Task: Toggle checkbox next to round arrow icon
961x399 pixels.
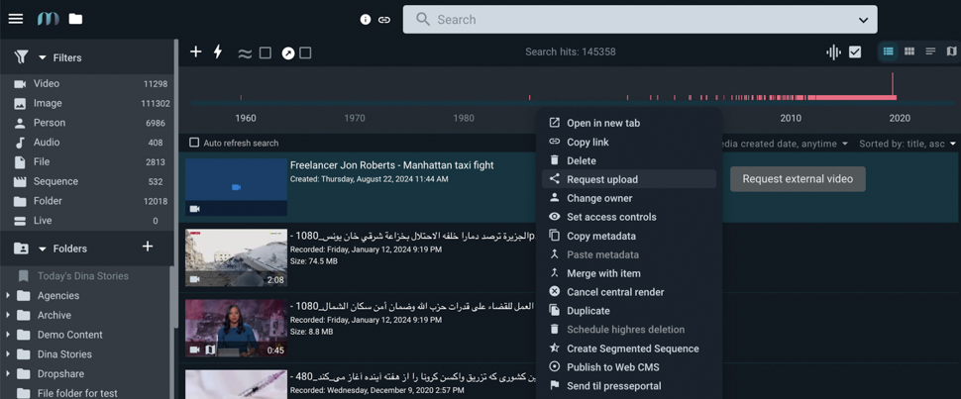Action: point(305,53)
